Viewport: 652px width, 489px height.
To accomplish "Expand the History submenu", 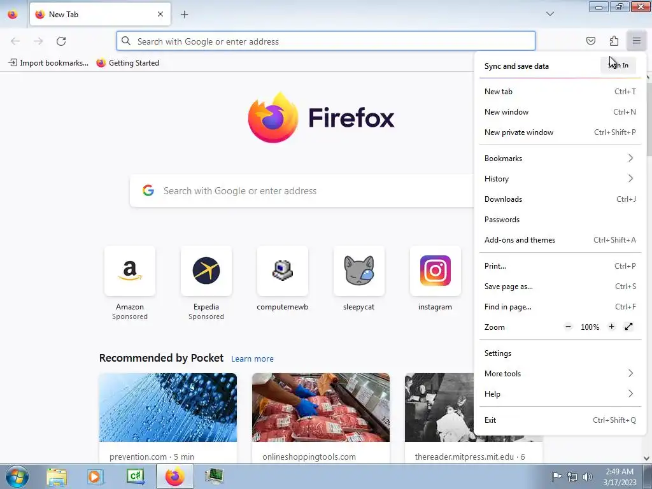I will coord(560,179).
